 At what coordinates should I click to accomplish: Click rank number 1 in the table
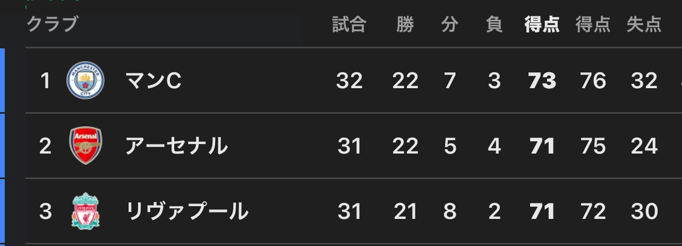pyautogui.click(x=45, y=81)
